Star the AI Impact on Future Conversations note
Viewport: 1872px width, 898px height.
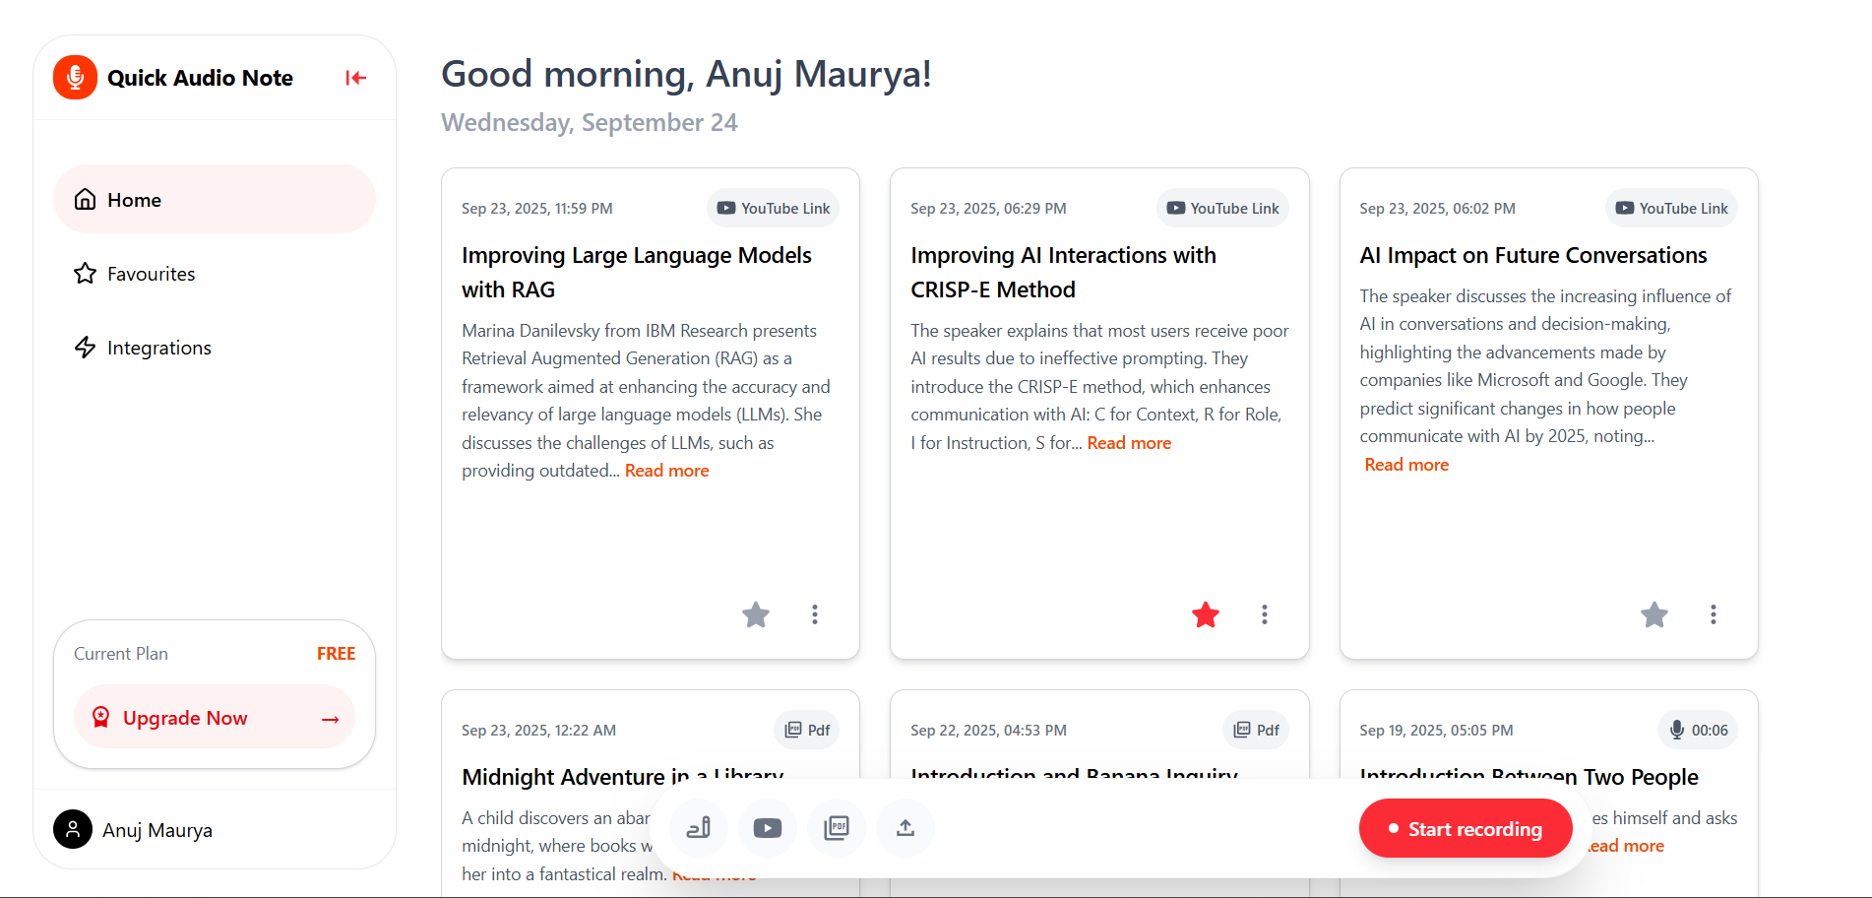pyautogui.click(x=1654, y=614)
